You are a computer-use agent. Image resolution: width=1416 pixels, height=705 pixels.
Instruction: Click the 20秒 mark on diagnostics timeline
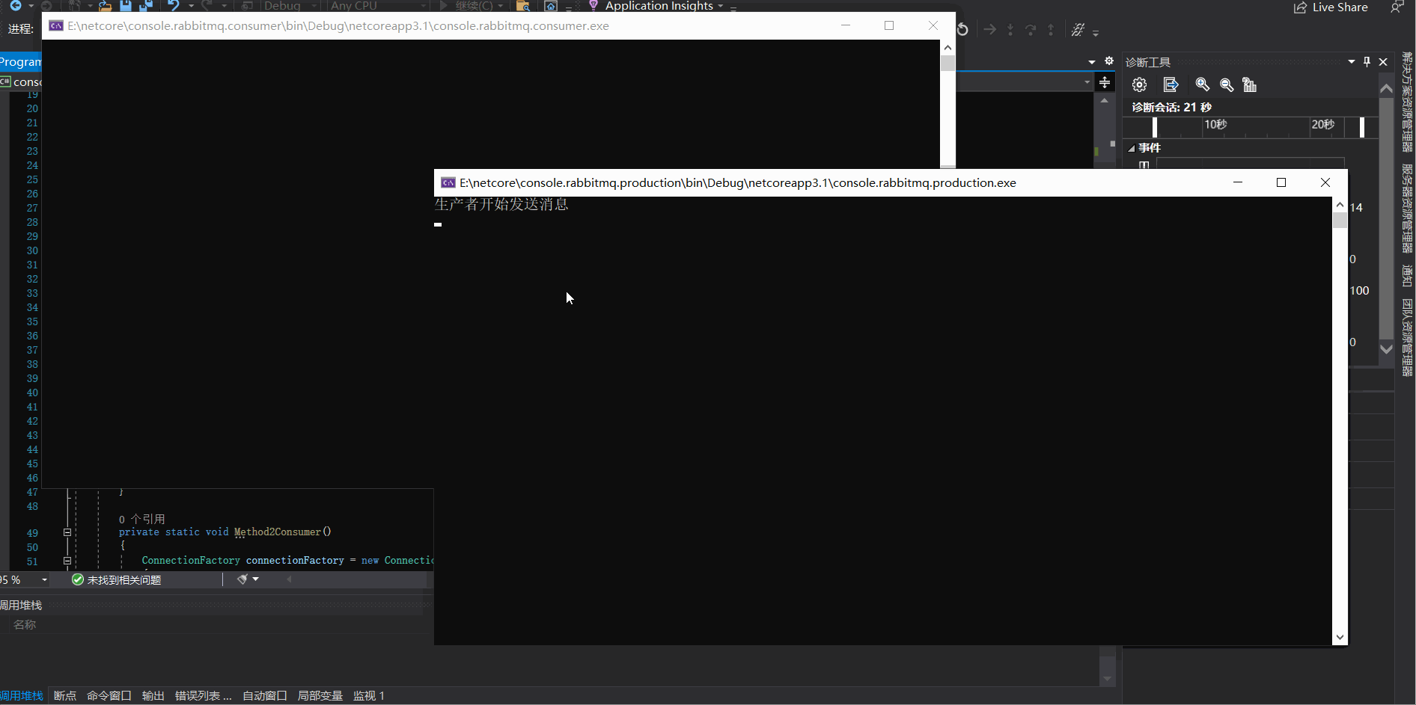[1322, 125]
